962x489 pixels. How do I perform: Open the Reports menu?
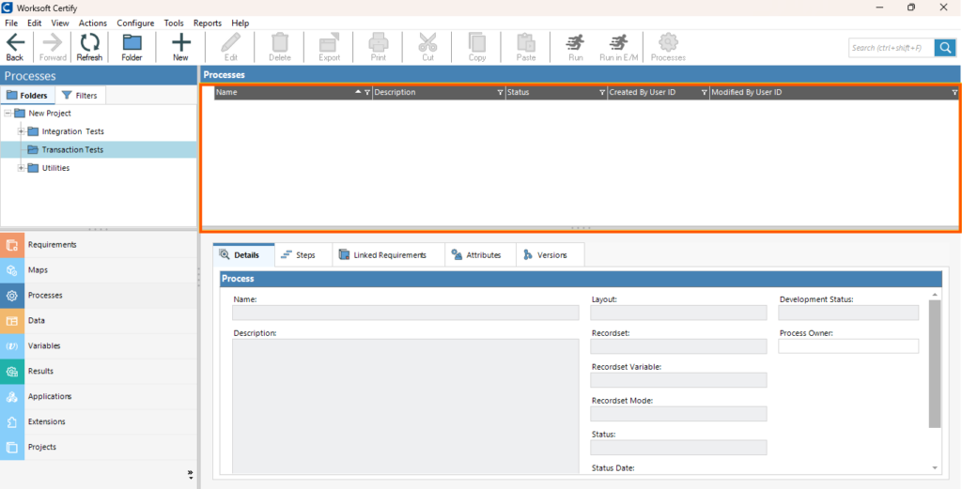tap(208, 23)
